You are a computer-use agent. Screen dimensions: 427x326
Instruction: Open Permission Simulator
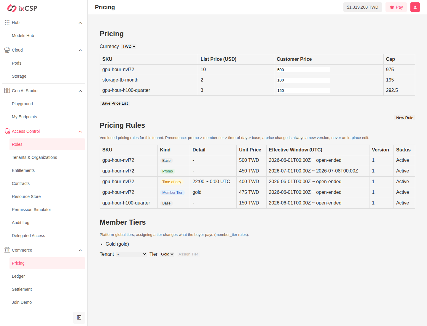point(47,210)
